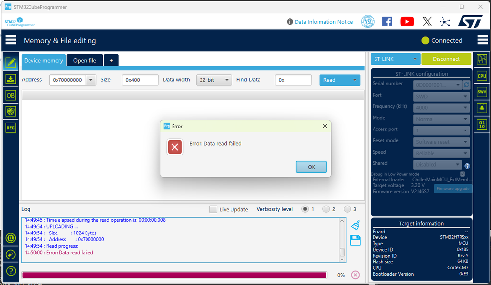Open the Security shield icon in the sidebar

click(11, 111)
